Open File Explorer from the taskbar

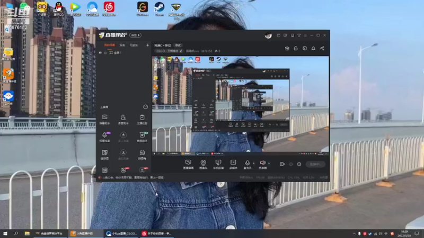point(27,233)
